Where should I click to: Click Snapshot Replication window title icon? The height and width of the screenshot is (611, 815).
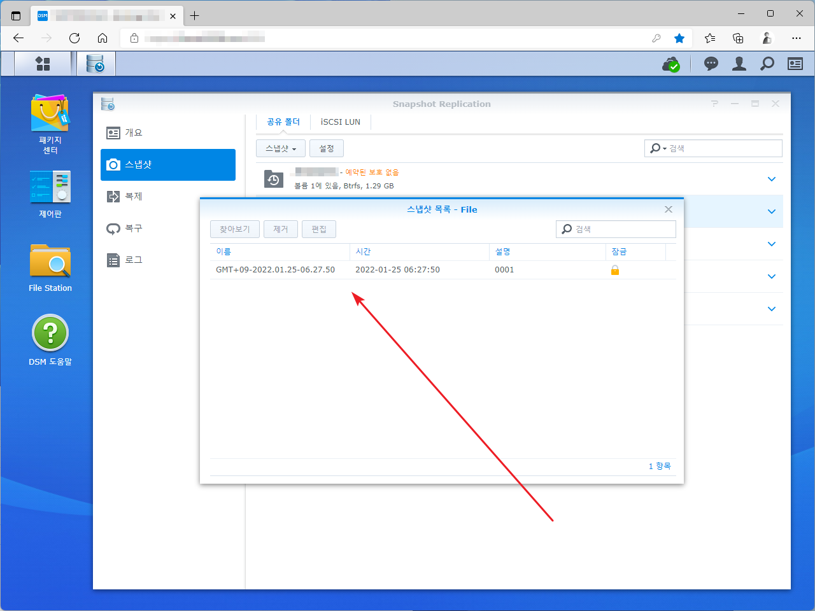pyautogui.click(x=108, y=104)
